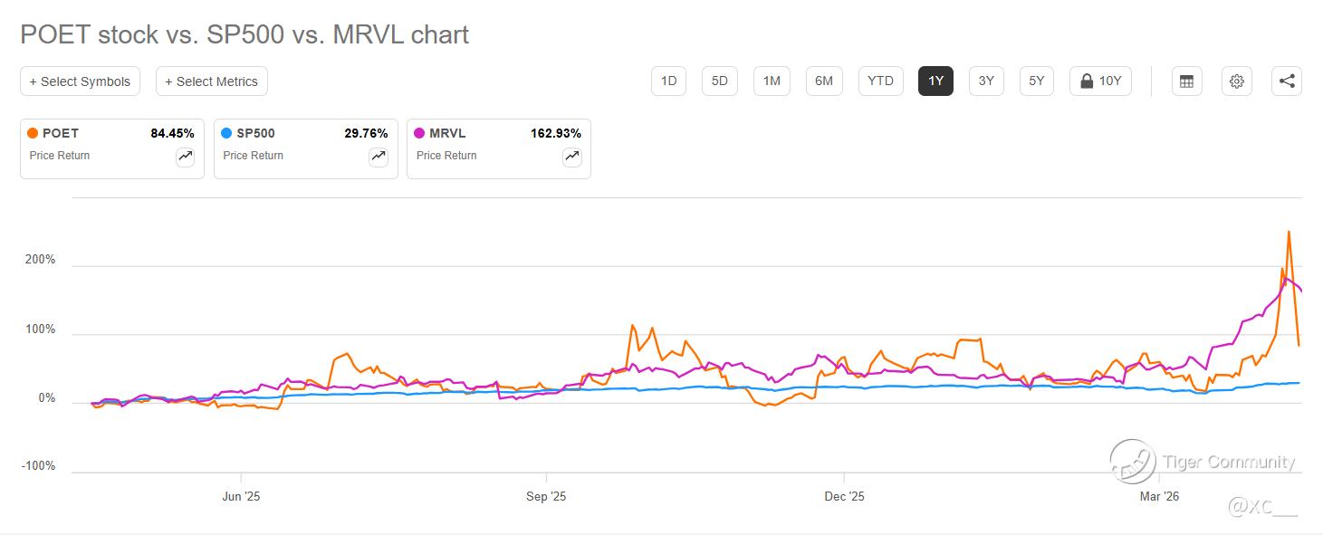This screenshot has width=1323, height=535.
Task: Click the share chart icon
Action: [1287, 81]
